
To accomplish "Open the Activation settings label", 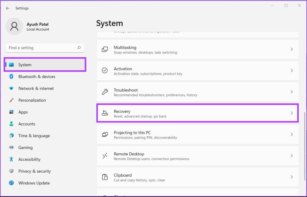I will (123, 69).
